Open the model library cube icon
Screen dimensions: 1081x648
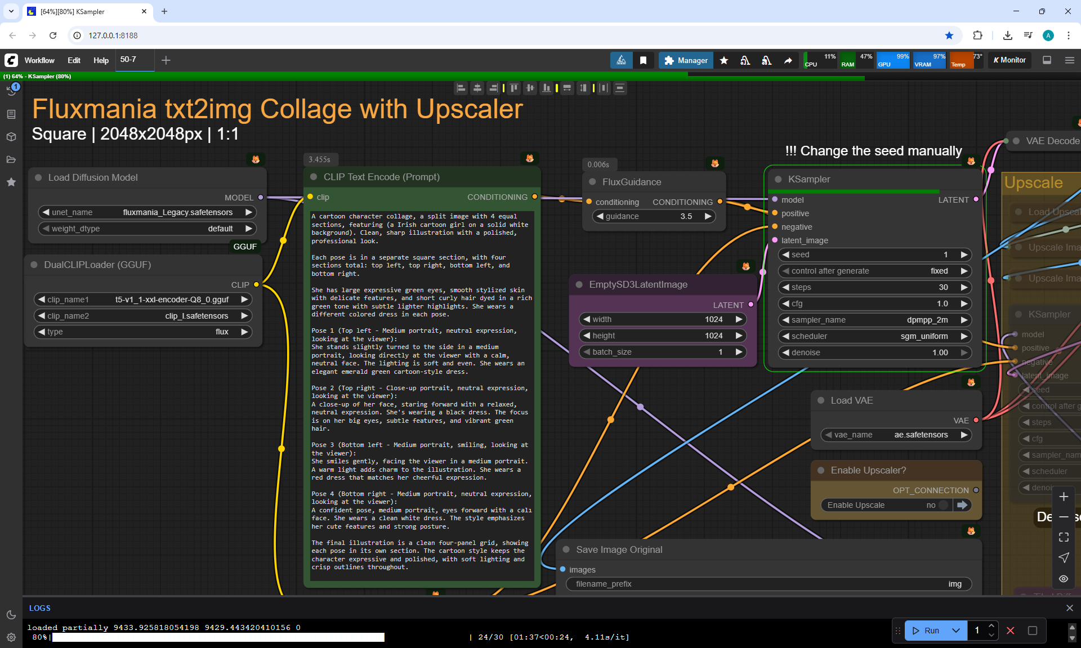click(11, 137)
